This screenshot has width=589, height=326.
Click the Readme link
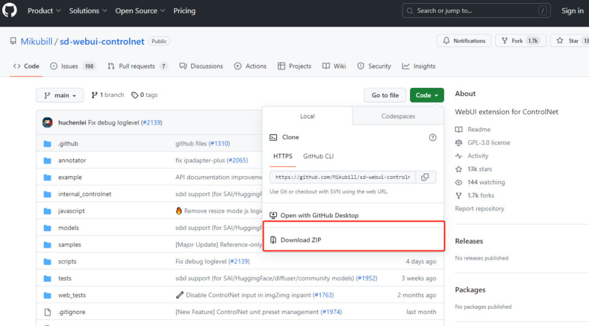pos(479,129)
